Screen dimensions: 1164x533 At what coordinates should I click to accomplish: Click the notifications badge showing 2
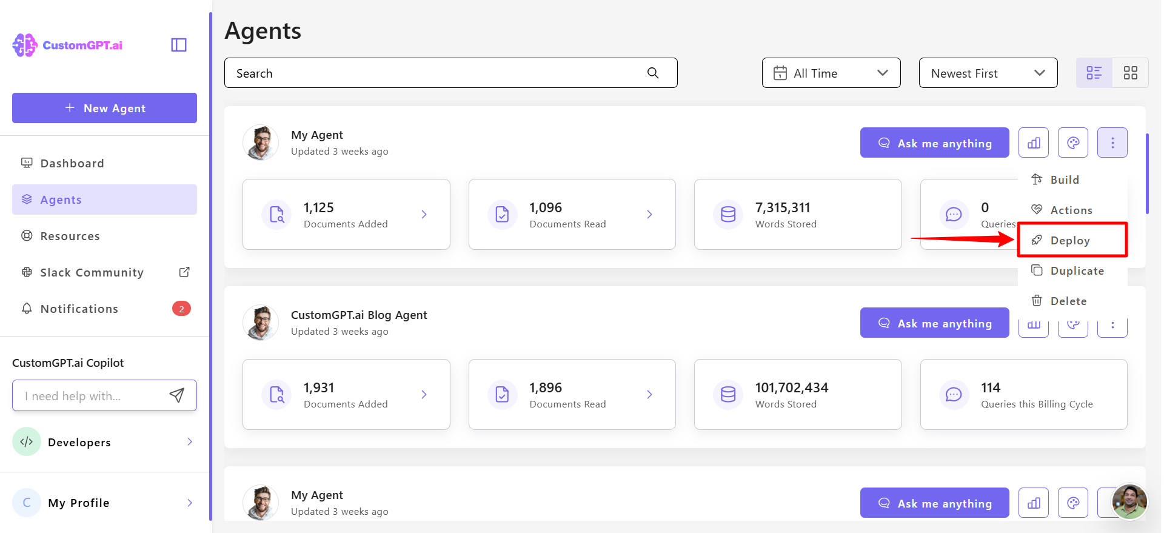click(x=181, y=309)
